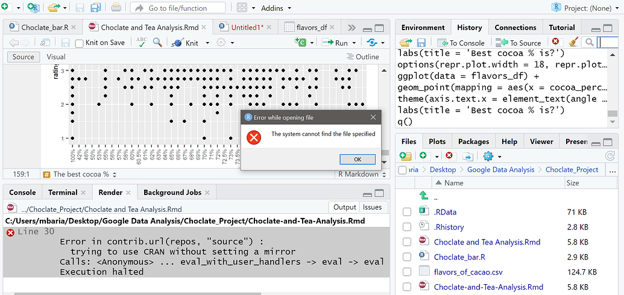The height and width of the screenshot is (295, 624).
Task: Toggle the Knit on Save checkbox
Action: coord(79,43)
